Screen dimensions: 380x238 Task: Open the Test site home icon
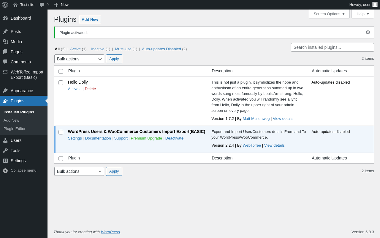15,5
